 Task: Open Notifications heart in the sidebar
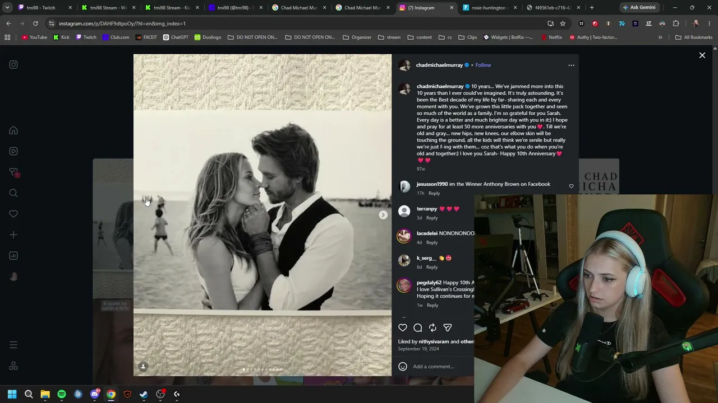click(13, 214)
